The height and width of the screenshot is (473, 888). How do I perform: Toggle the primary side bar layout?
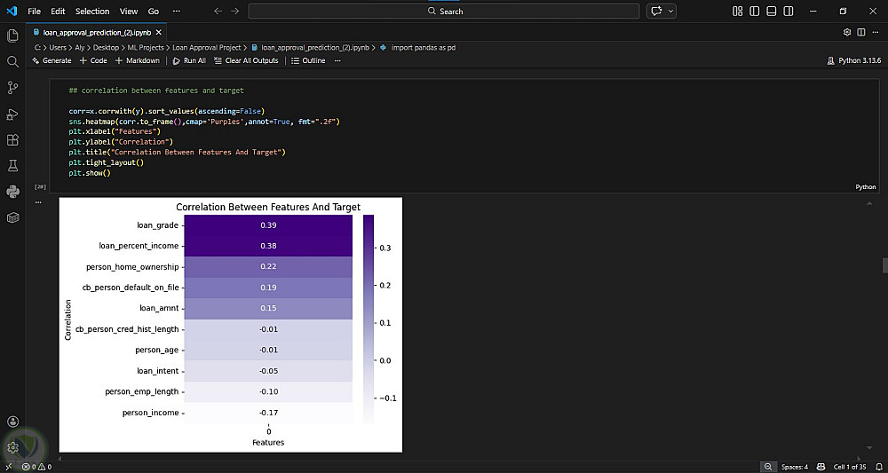coord(753,11)
